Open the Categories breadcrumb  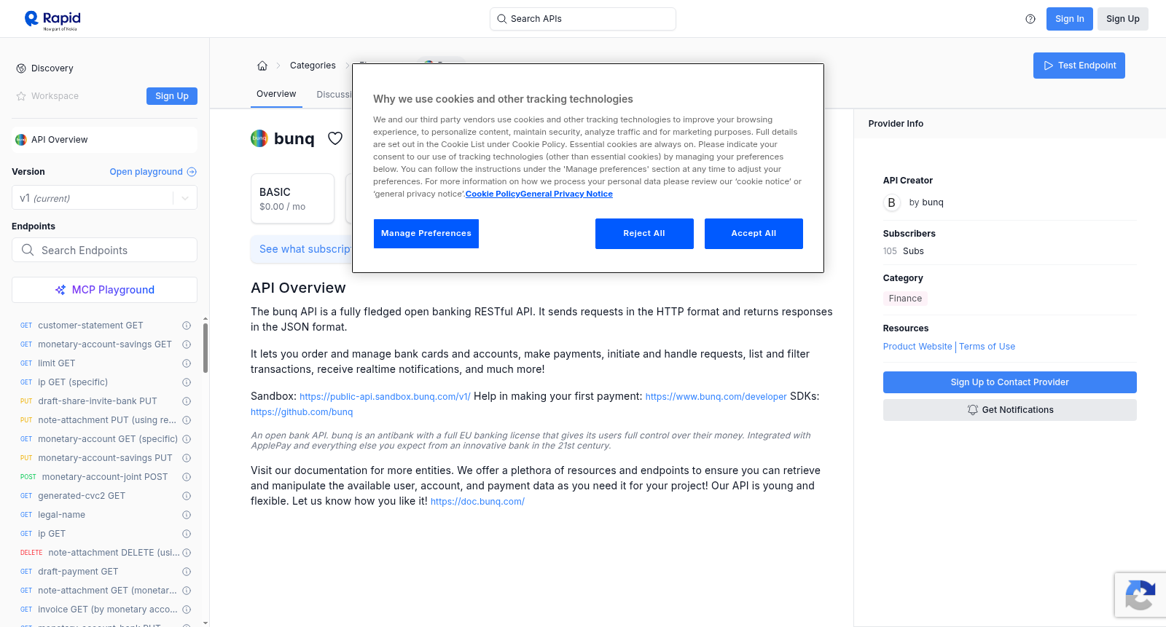[x=313, y=66]
